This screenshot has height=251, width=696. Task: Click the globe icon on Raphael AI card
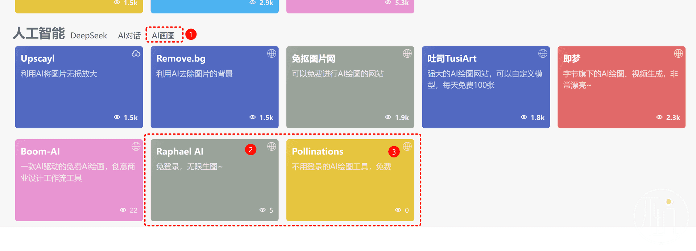272,147
